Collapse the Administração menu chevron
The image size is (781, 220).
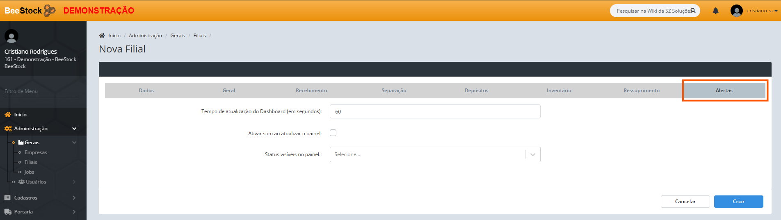74,129
